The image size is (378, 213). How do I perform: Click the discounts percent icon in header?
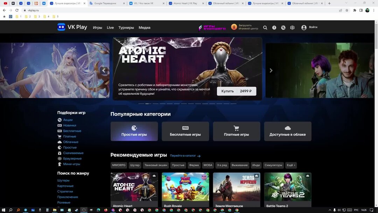point(283,27)
